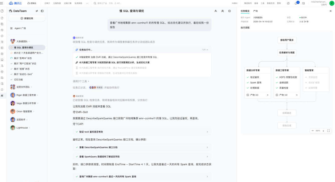335x182 pixels.
Task: Open 备案 in the top bar
Action: 256,3
